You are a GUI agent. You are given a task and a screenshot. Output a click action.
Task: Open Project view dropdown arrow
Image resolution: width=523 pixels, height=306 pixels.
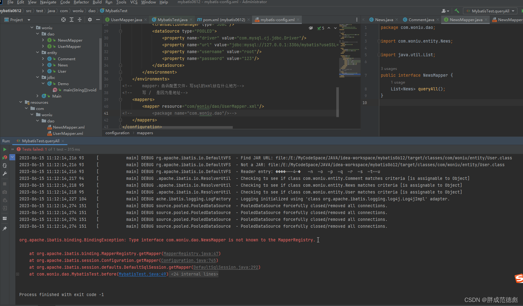coord(29,20)
